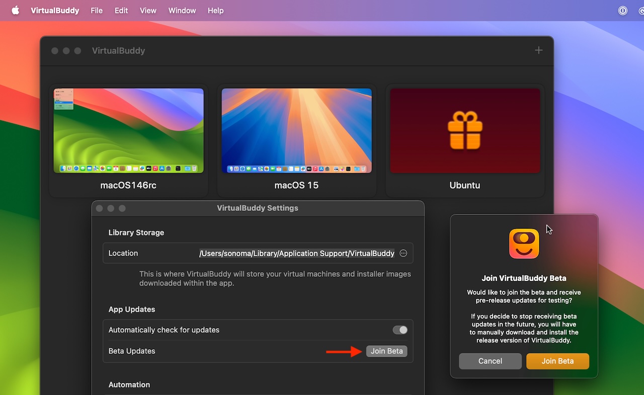The width and height of the screenshot is (644, 395).
Task: Toggle Automatically check for updates switch
Action: click(400, 330)
